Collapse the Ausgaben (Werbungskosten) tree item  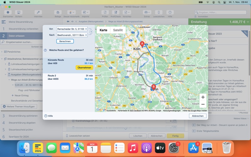tap(5, 74)
